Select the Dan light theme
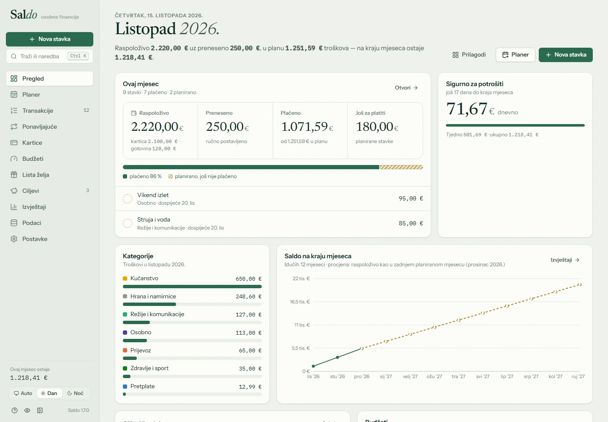Viewport: 608px width, 422px height. [49, 393]
